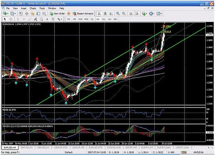Viewport: 215px width, 155px height.
Task: Switch timeframe to MN
Action: coord(116,19)
